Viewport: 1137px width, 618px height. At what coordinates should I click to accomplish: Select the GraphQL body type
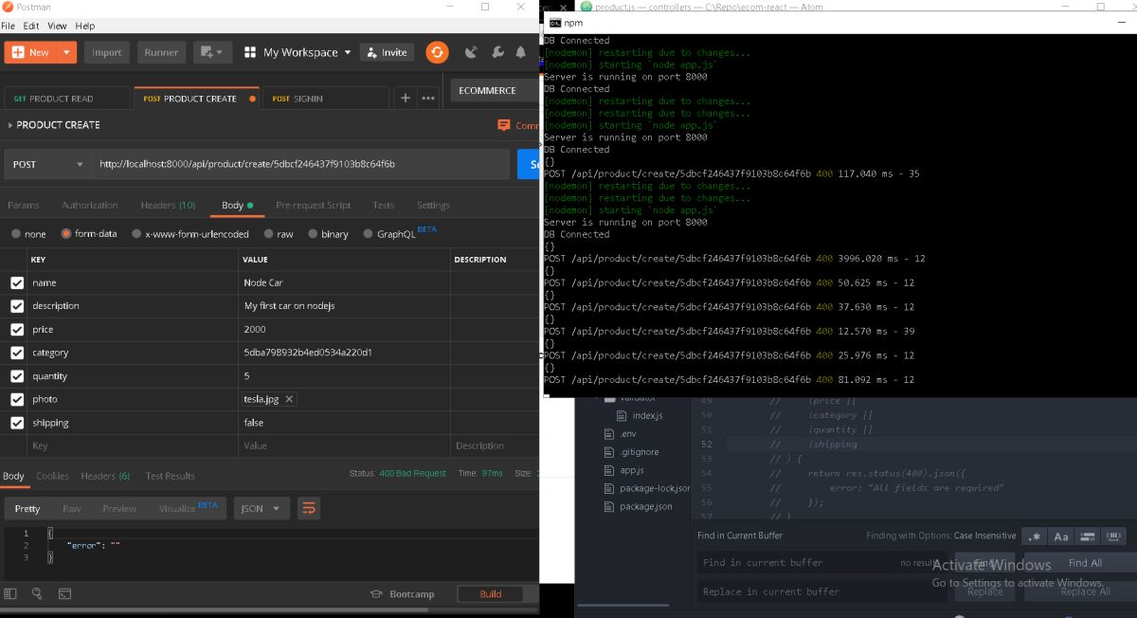tap(369, 234)
